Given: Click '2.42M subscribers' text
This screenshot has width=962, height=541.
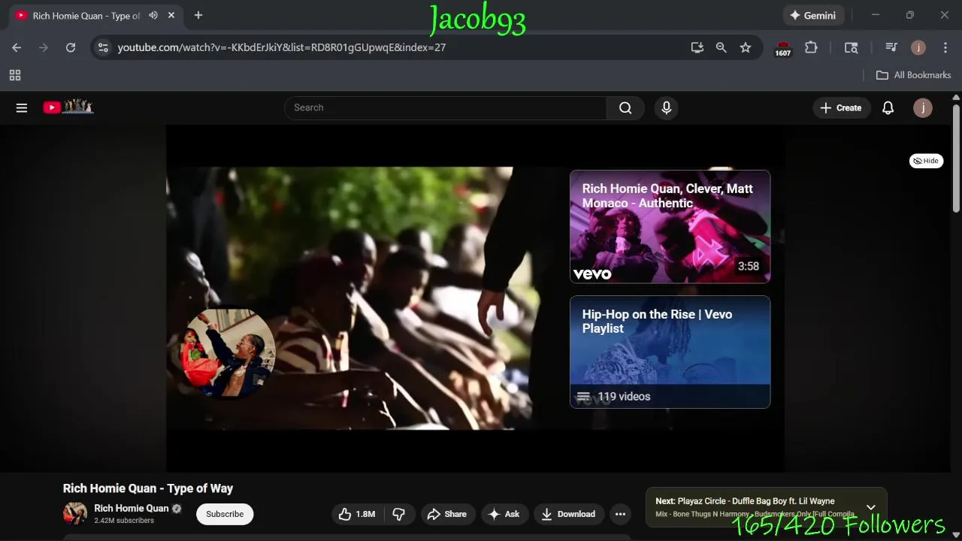Looking at the screenshot, I should tap(124, 521).
